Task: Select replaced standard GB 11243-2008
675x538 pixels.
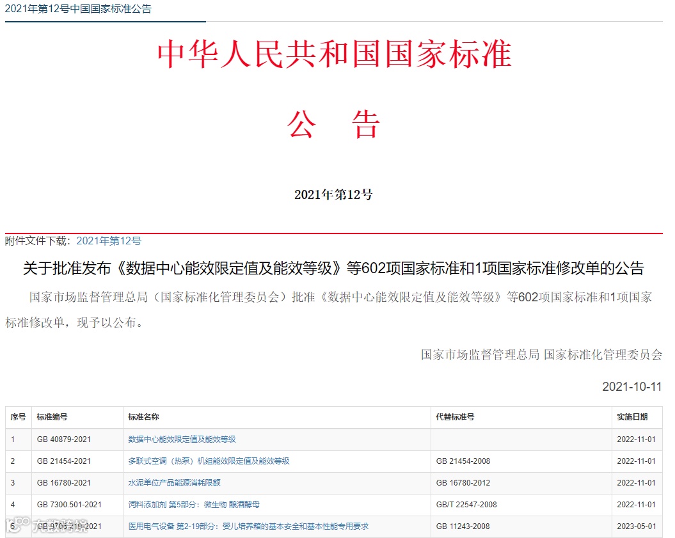Action: (x=463, y=526)
